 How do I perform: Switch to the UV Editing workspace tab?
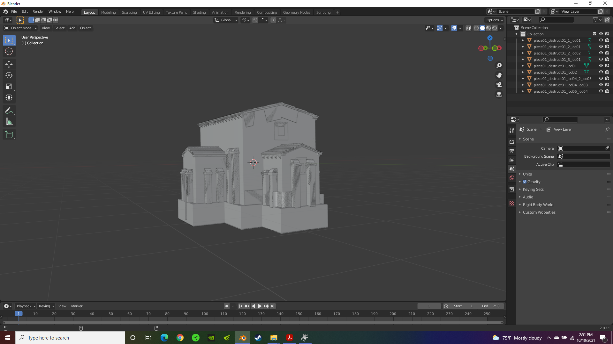[151, 12]
